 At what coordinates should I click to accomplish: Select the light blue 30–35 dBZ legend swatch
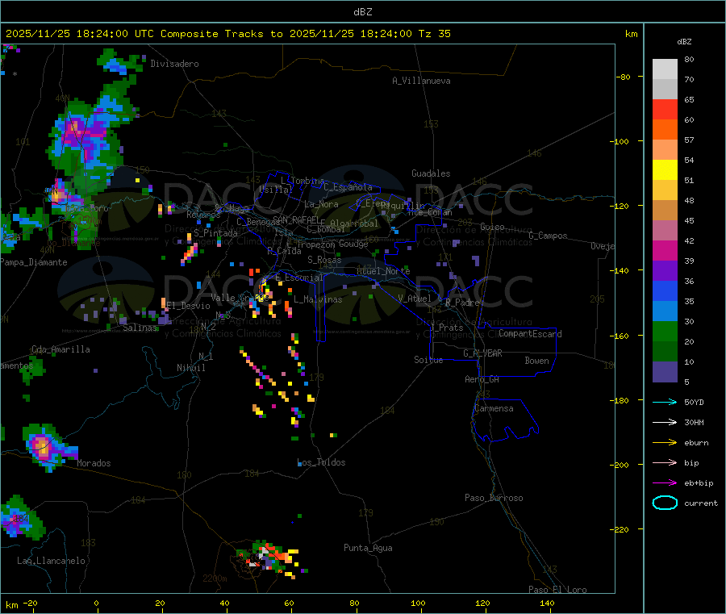tap(665, 311)
